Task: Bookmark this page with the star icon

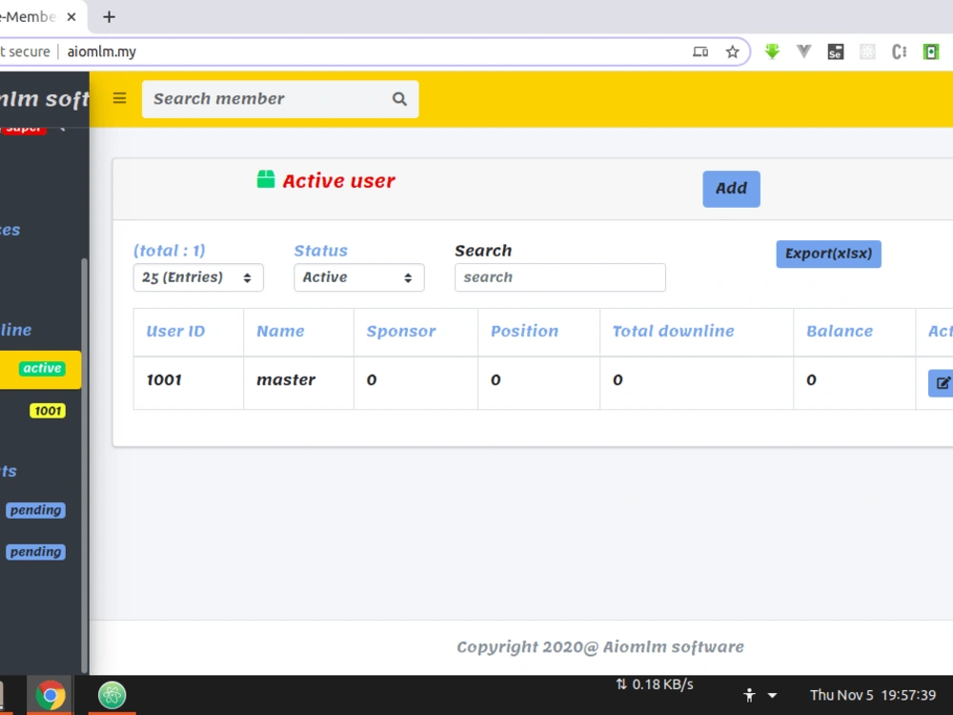Action: (732, 51)
